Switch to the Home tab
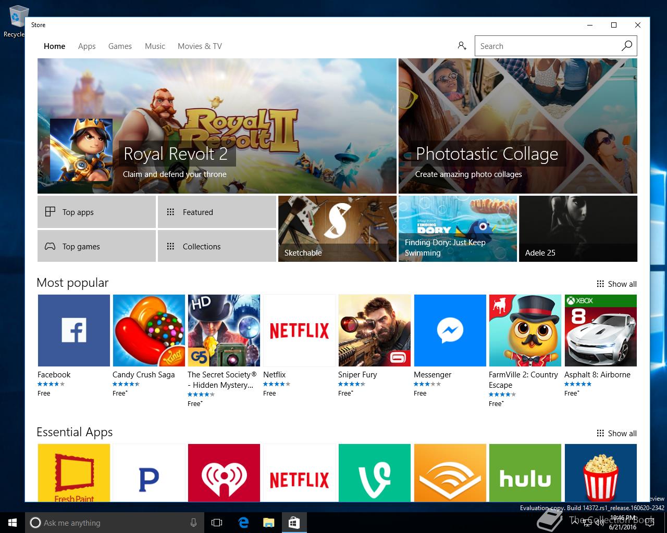The image size is (667, 533). 54,46
